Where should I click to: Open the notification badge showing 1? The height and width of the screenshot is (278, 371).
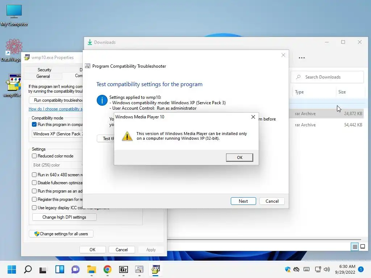[x=361, y=269]
